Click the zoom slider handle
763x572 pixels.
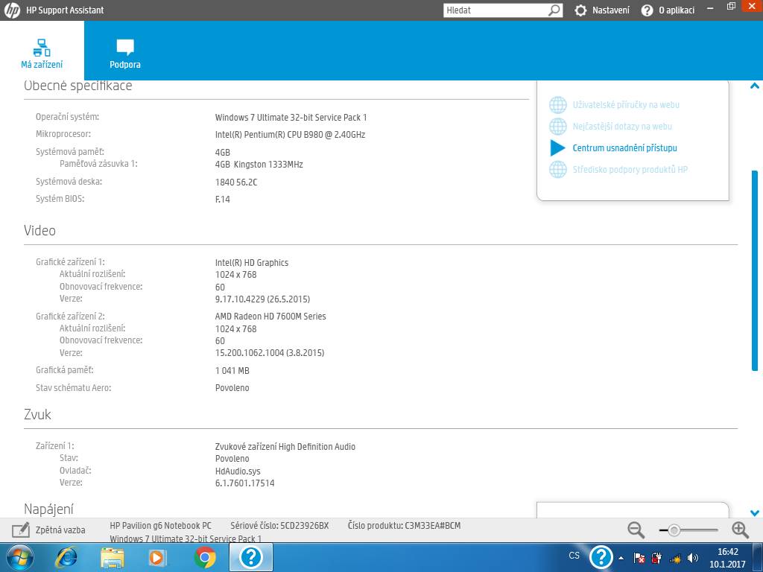coord(674,530)
